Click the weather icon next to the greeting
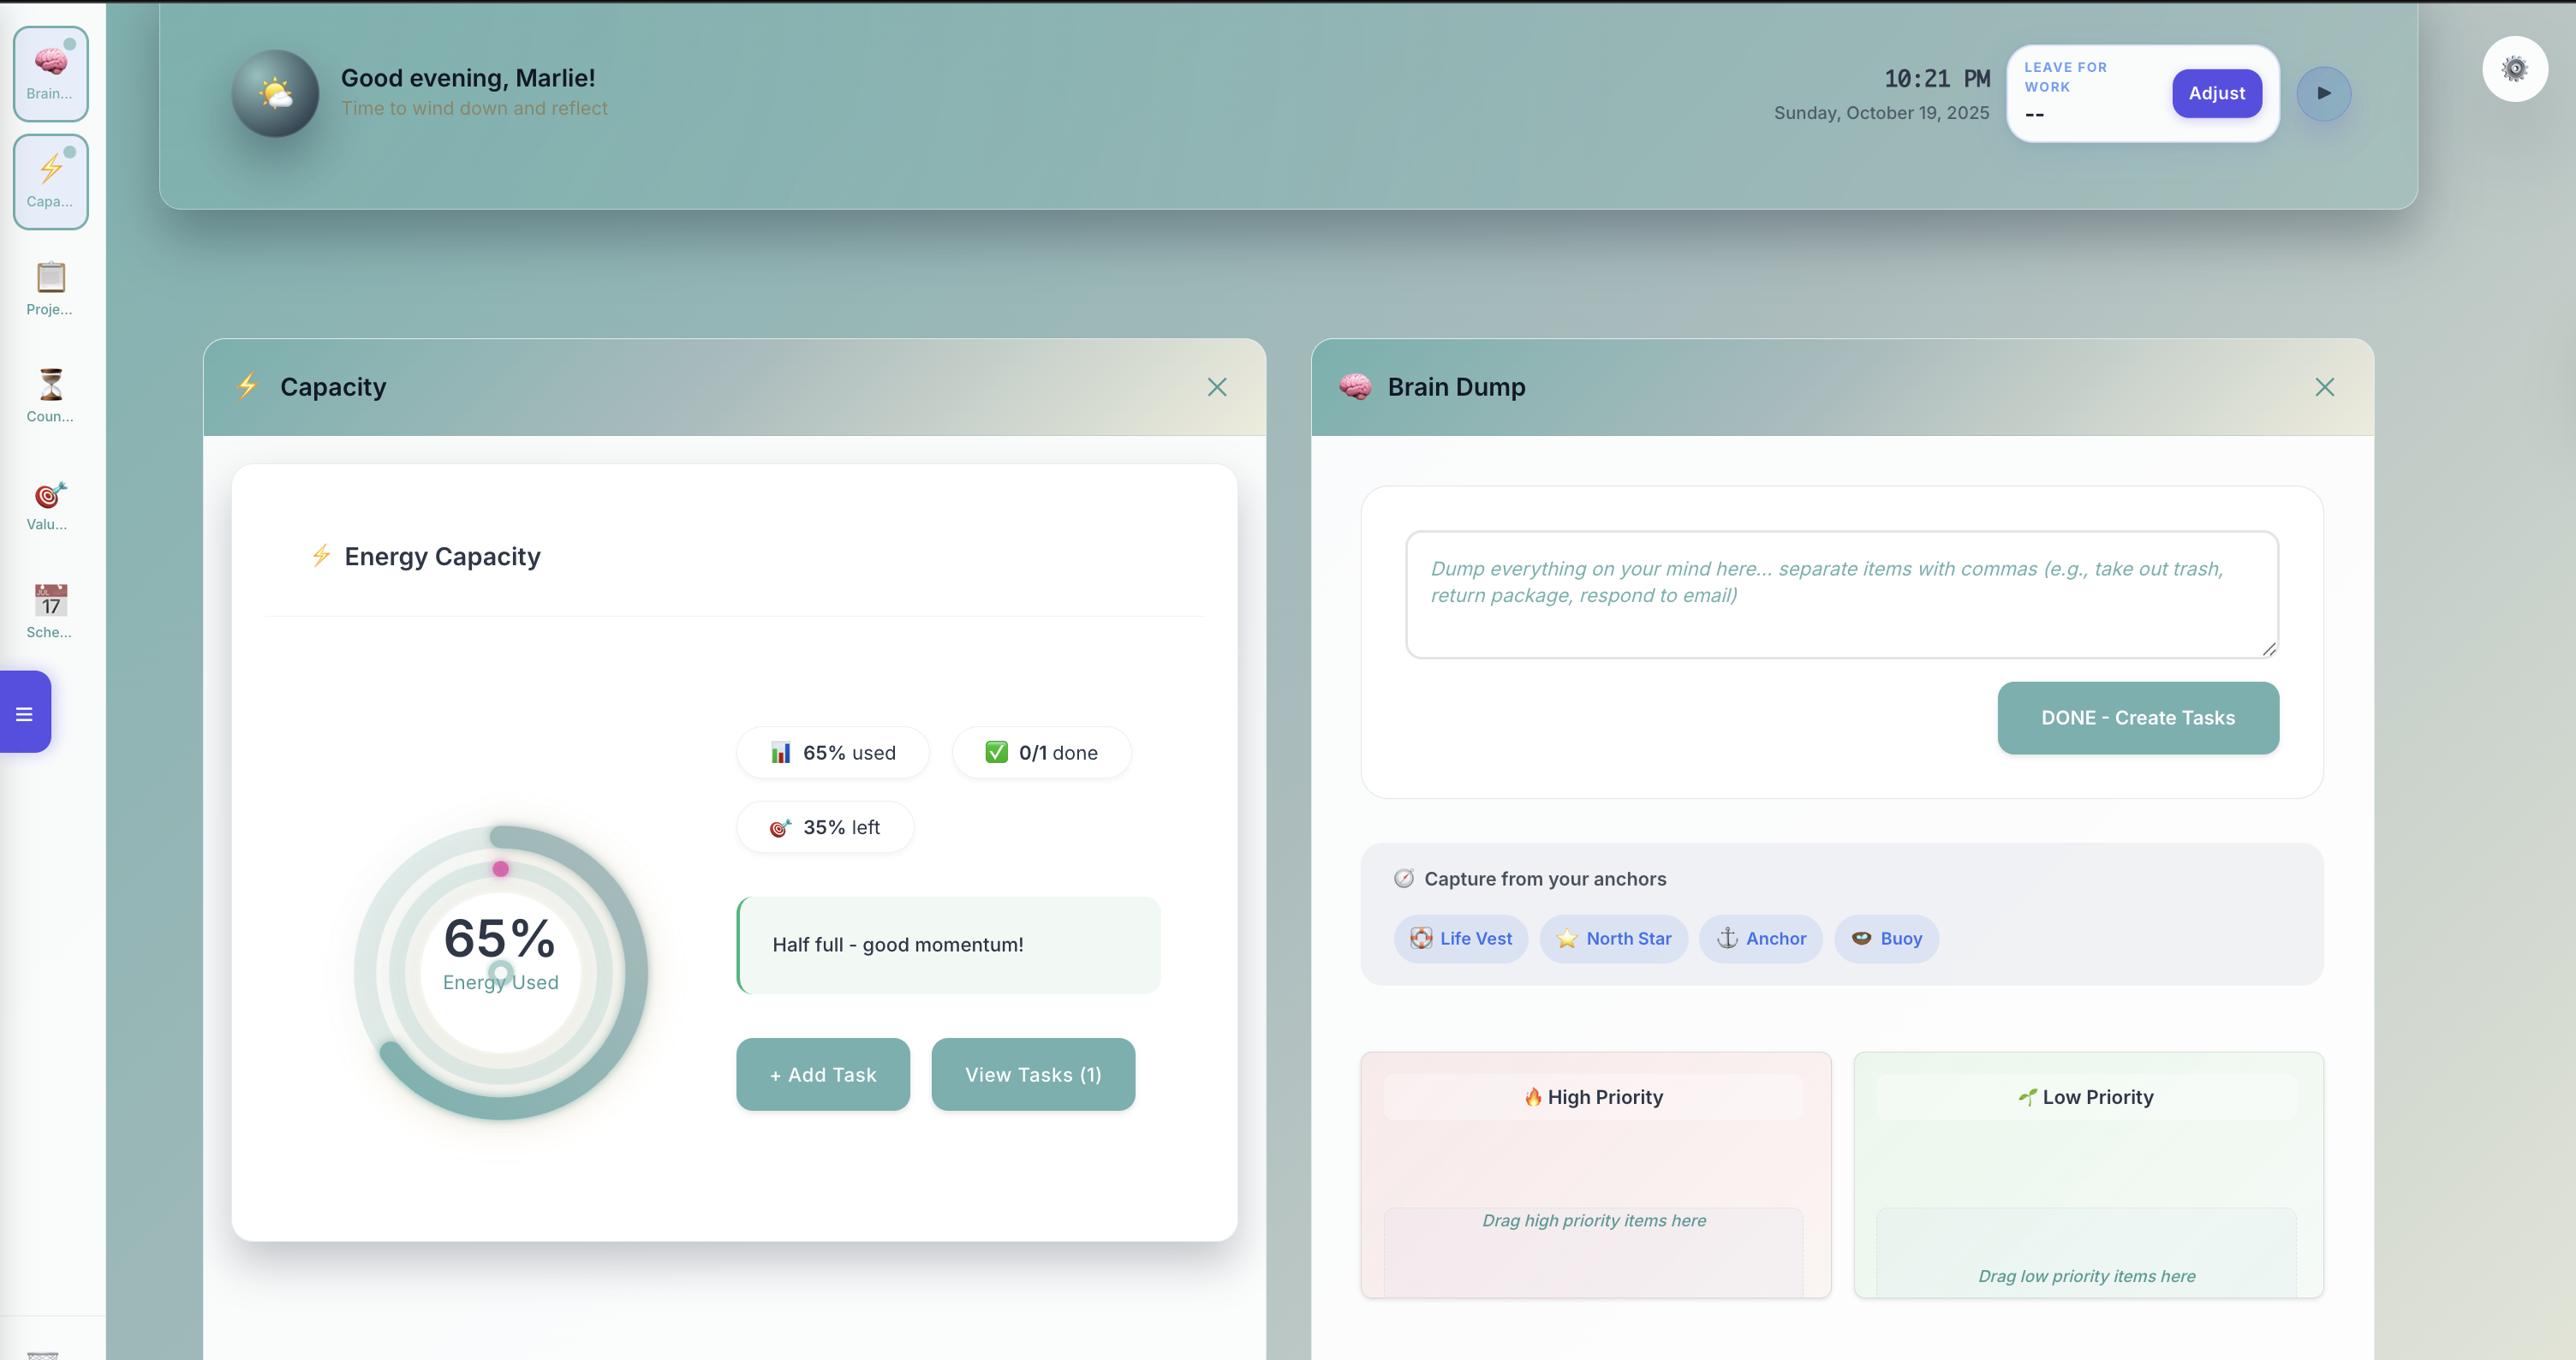The image size is (2576, 1360). (275, 94)
